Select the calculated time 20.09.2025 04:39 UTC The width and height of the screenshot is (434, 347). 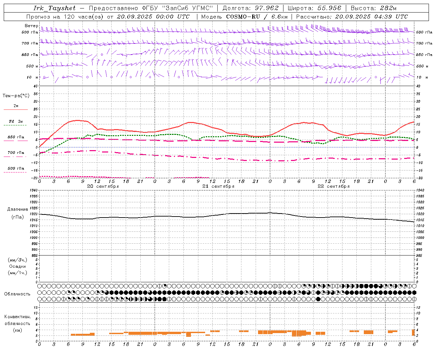pyautogui.click(x=371, y=17)
